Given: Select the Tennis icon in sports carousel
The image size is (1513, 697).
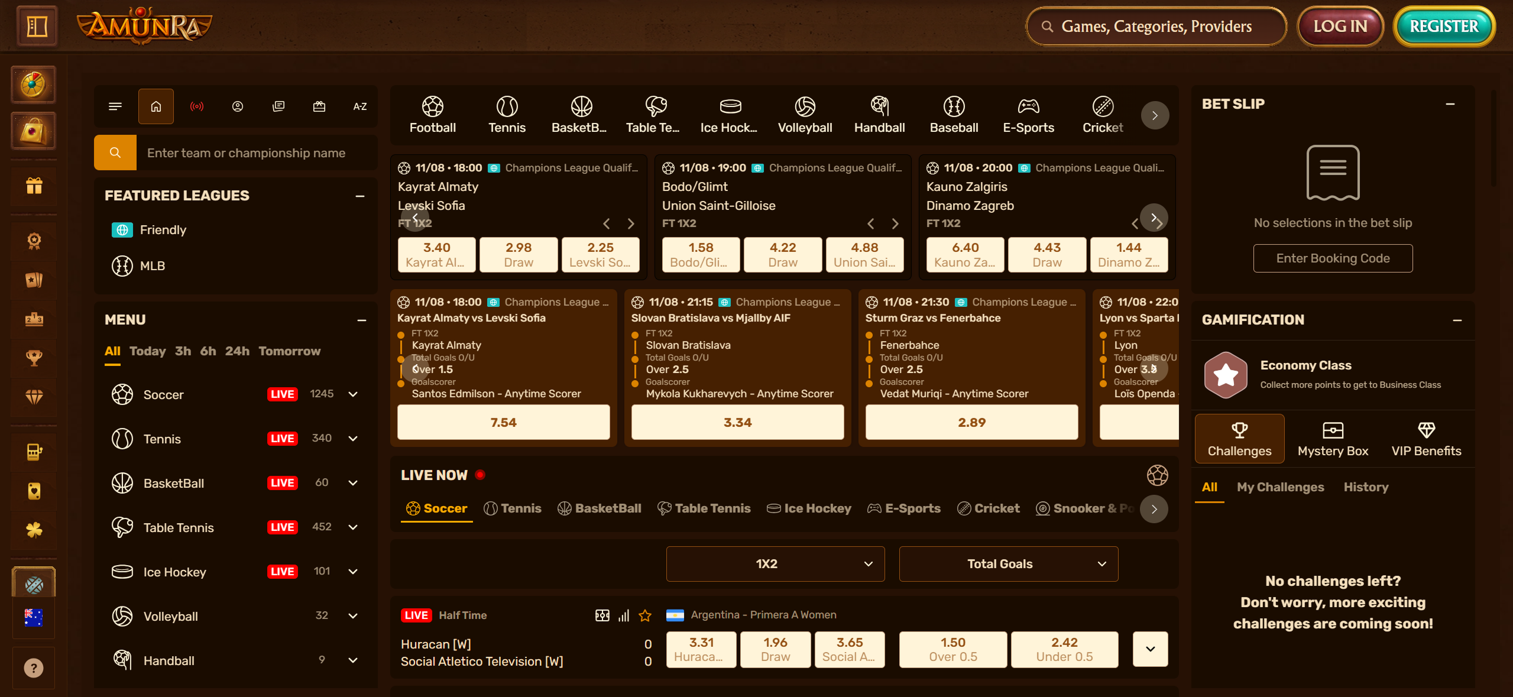Looking at the screenshot, I should coord(507,115).
